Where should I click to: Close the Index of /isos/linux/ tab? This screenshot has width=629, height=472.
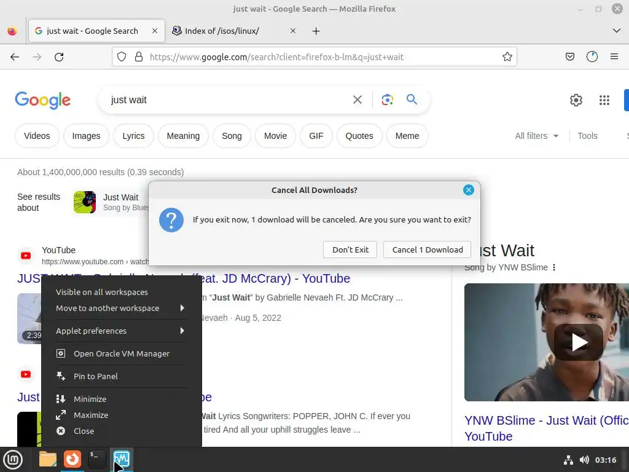click(x=293, y=31)
